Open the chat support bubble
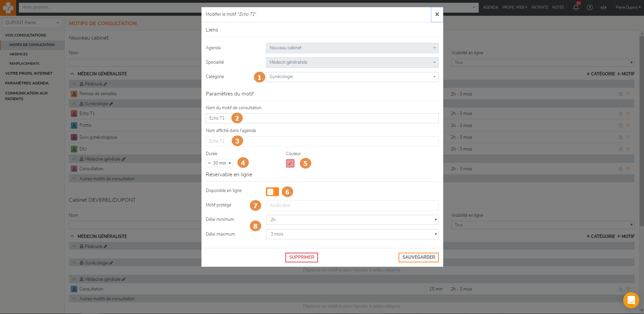 (x=631, y=300)
